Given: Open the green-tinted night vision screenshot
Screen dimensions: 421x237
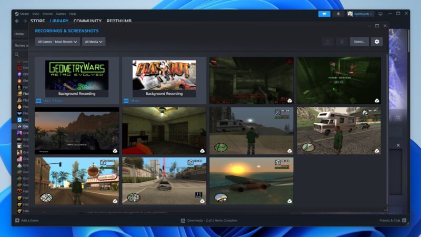Looking at the screenshot, I should (x=339, y=81).
